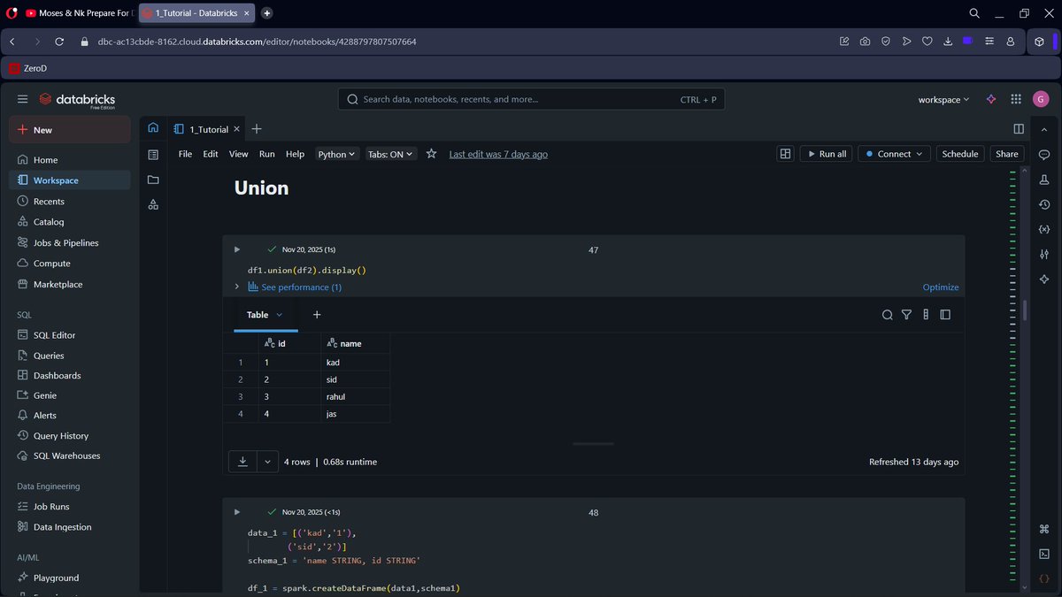1062x597 pixels.
Task: Open the folder browser icon beside the notebook
Action: [x=153, y=179]
